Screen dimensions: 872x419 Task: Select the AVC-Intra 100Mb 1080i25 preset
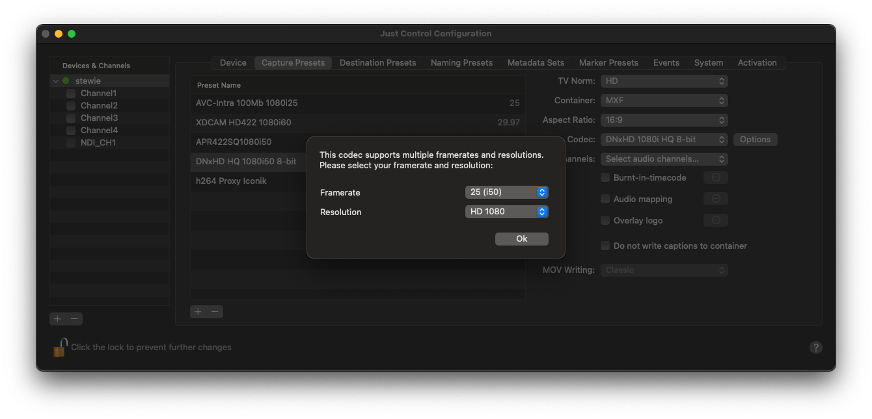point(357,103)
